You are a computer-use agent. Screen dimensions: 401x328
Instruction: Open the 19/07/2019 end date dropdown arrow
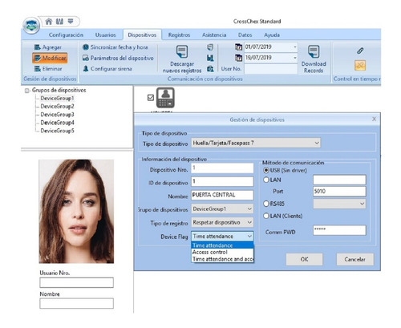click(295, 58)
